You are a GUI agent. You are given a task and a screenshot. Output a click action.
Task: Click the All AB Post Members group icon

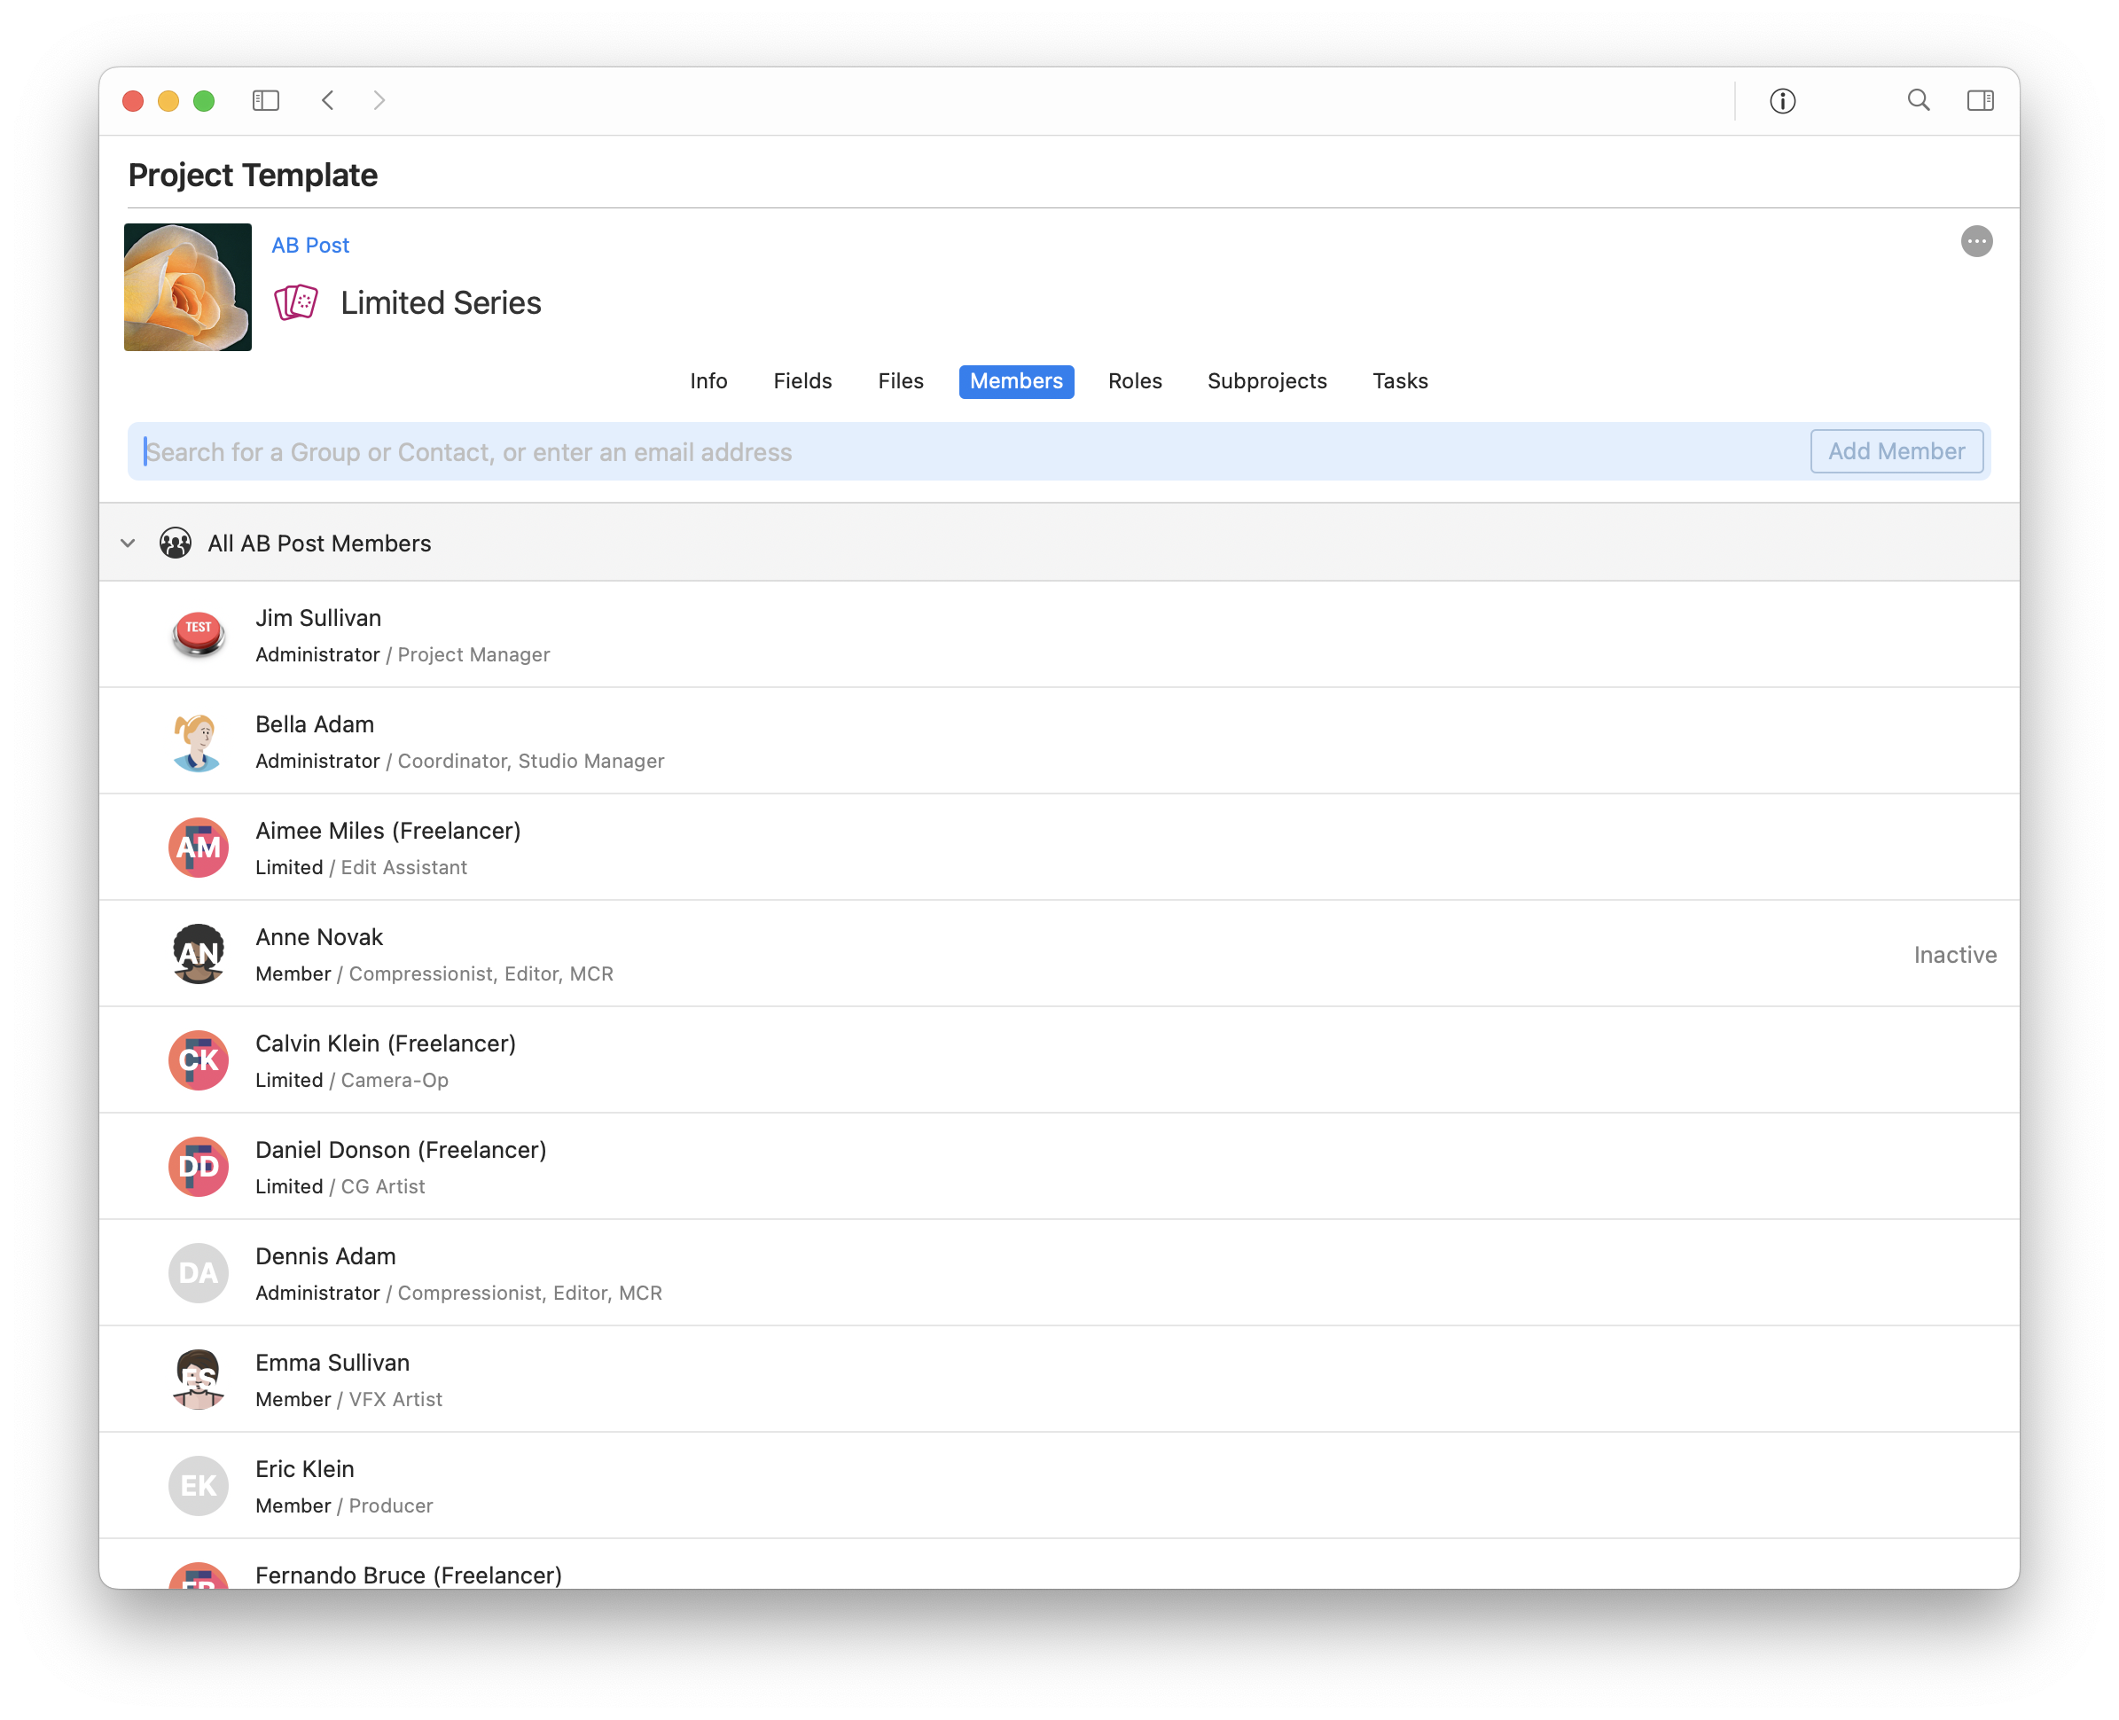pyautogui.click(x=176, y=543)
